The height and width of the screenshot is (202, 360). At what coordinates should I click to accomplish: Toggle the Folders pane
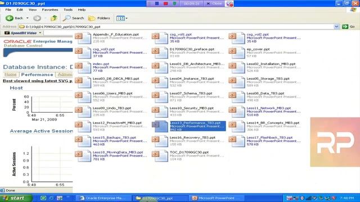tap(99, 18)
